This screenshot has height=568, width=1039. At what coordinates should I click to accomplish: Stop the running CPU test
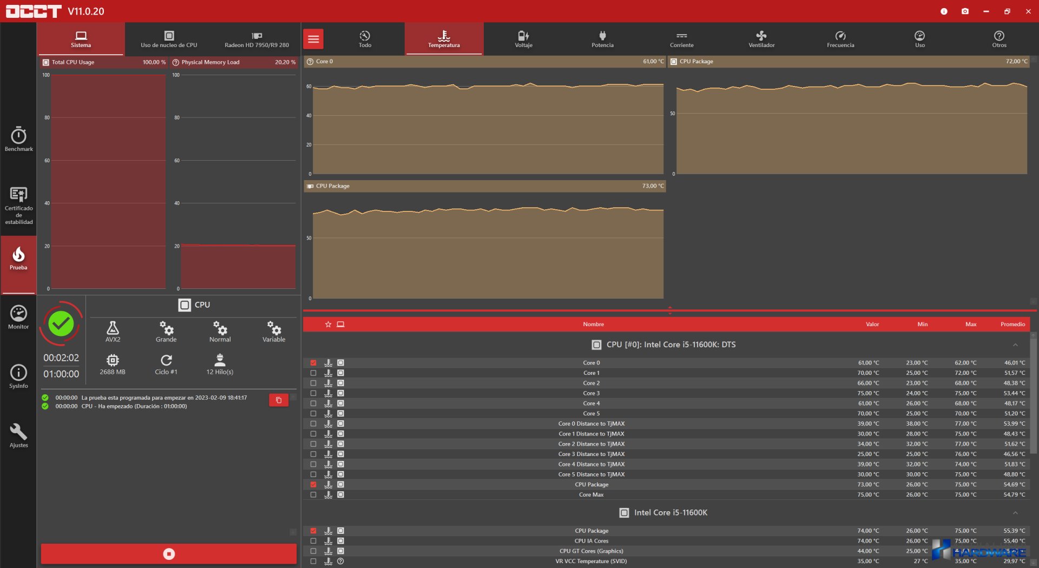tap(169, 554)
